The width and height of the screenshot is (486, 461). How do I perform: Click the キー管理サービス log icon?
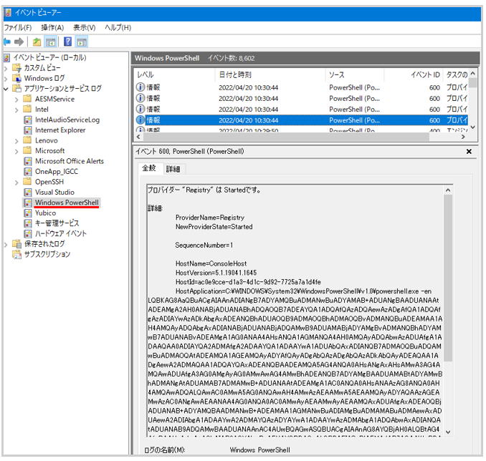pos(28,223)
